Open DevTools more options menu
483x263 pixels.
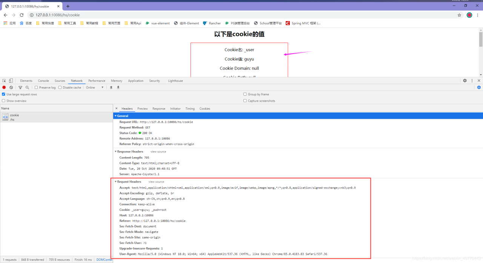[472, 81]
